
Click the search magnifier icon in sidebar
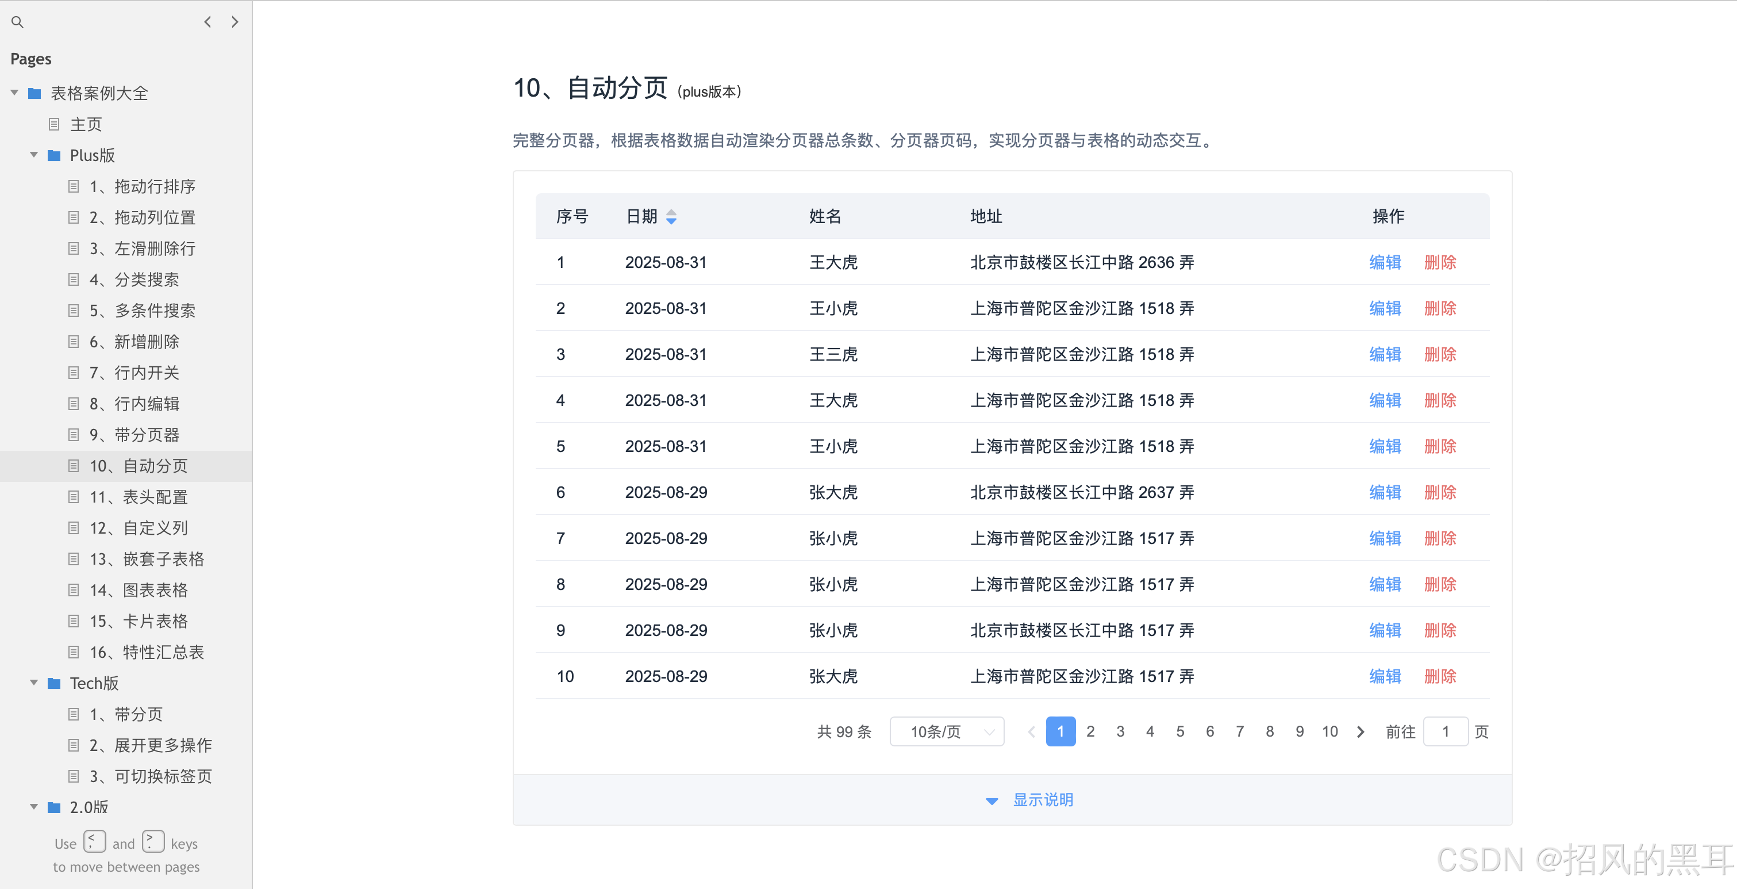18,22
